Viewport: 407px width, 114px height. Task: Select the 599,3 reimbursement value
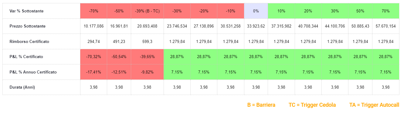pos(147,41)
